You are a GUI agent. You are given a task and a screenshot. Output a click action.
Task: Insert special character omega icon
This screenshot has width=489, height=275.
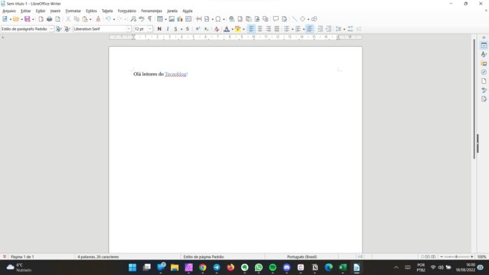218,19
